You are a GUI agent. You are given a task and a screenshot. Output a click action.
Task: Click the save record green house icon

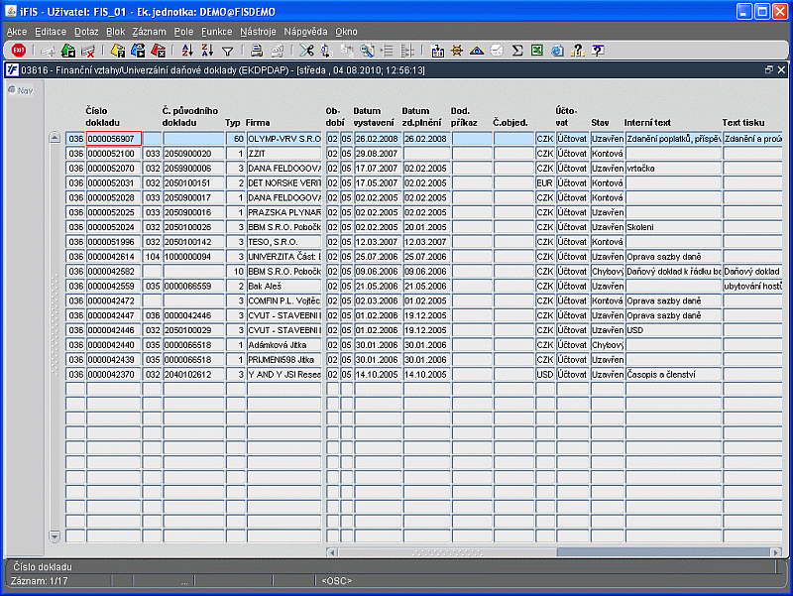67,51
